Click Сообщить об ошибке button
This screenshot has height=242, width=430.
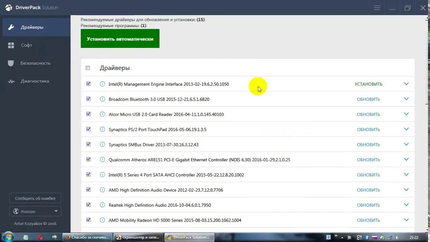(x=35, y=198)
